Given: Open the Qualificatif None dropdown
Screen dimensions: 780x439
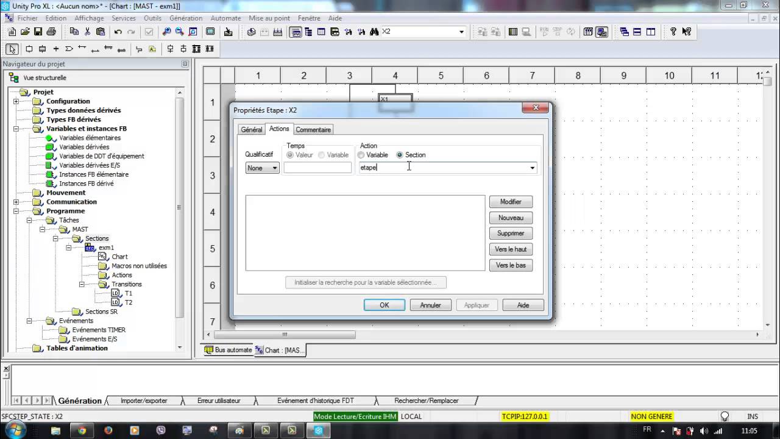Looking at the screenshot, I should click(262, 168).
